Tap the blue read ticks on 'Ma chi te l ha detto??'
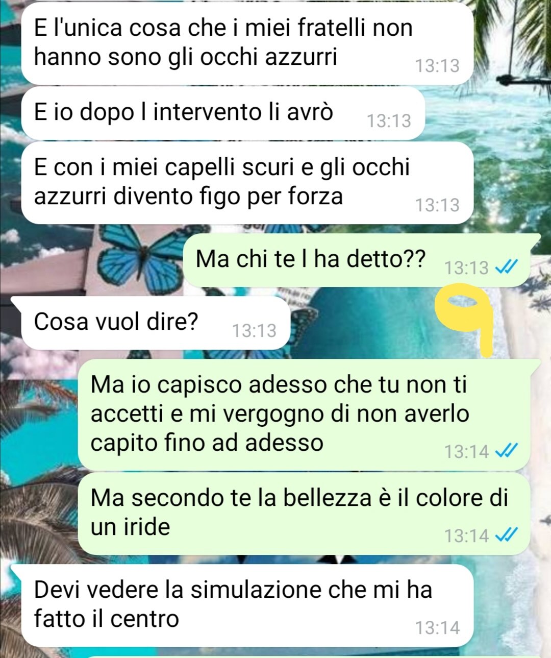Screen dimensions: 551x658 point(507,267)
